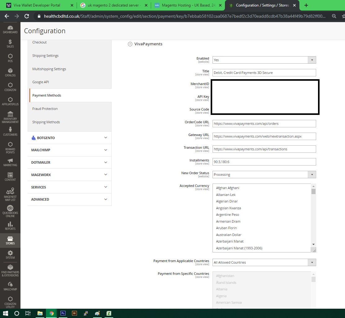Expand the Mageworx config group
Screen dimensions: 345x318
pos(69,175)
